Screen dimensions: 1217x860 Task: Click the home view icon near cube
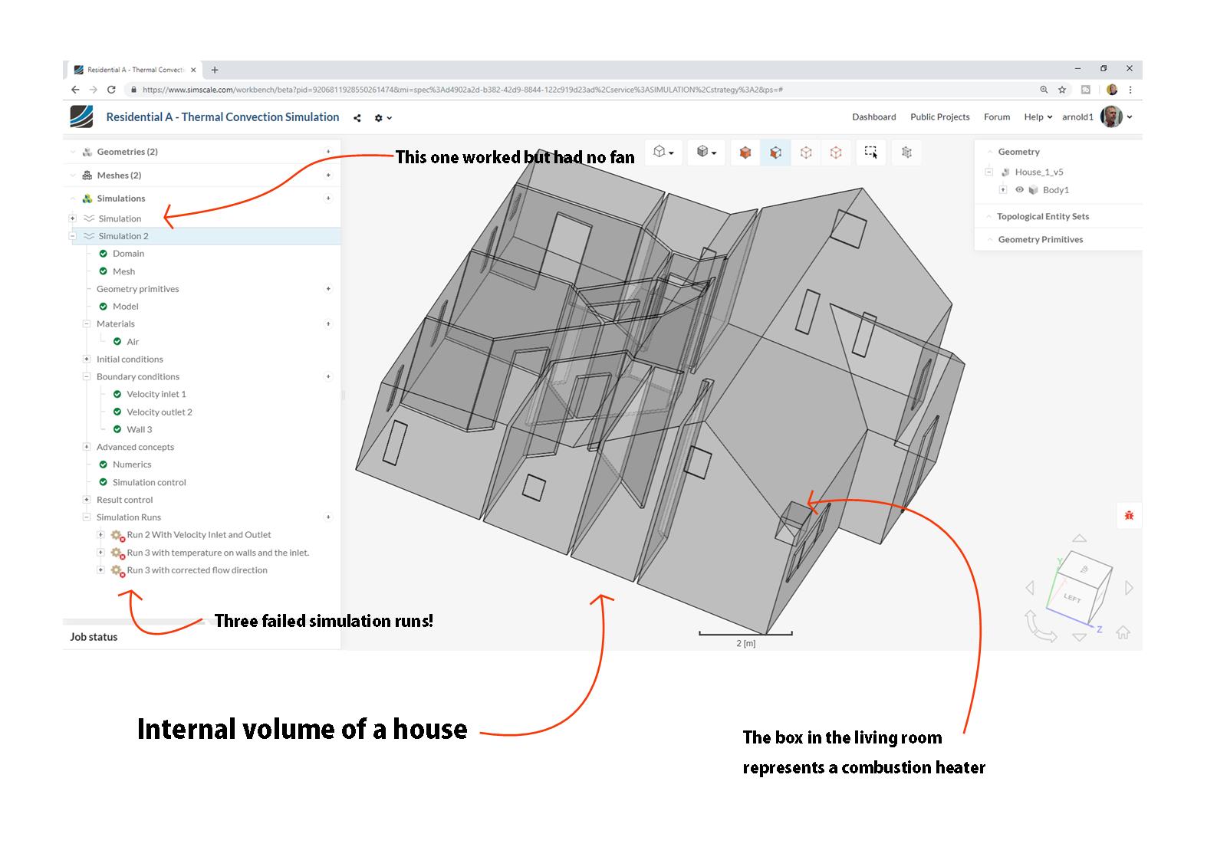[x=1123, y=632]
